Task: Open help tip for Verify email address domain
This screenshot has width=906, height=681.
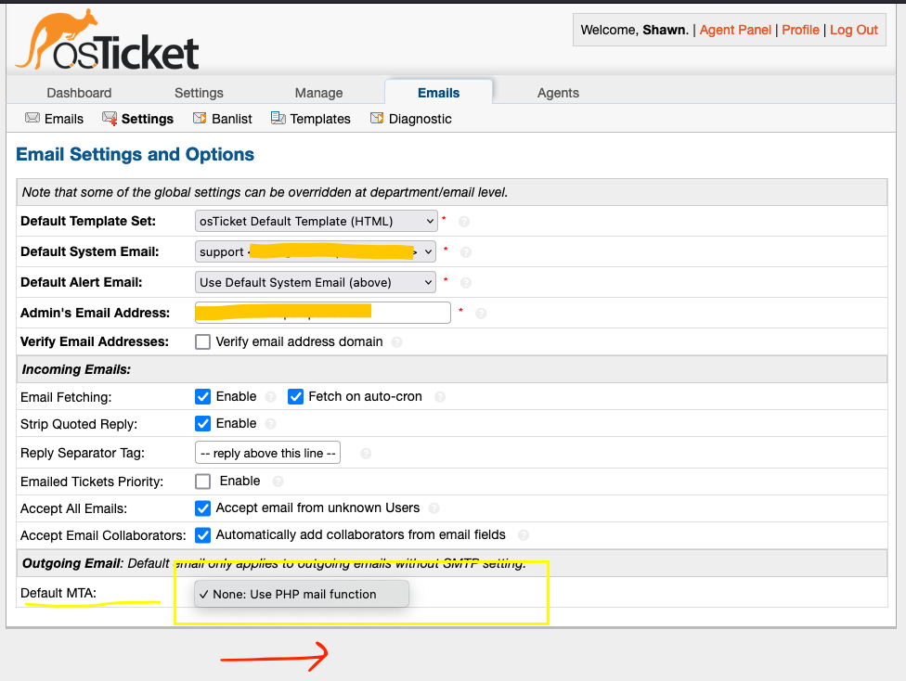Action: 396,342
